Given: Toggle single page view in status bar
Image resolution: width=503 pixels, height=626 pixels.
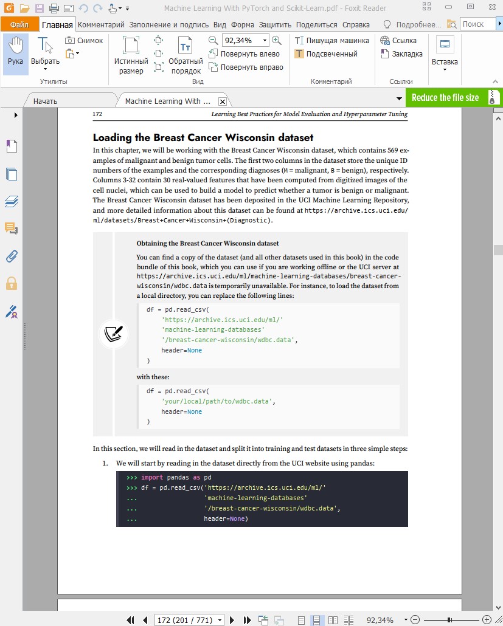Looking at the screenshot, I should (x=301, y=620).
